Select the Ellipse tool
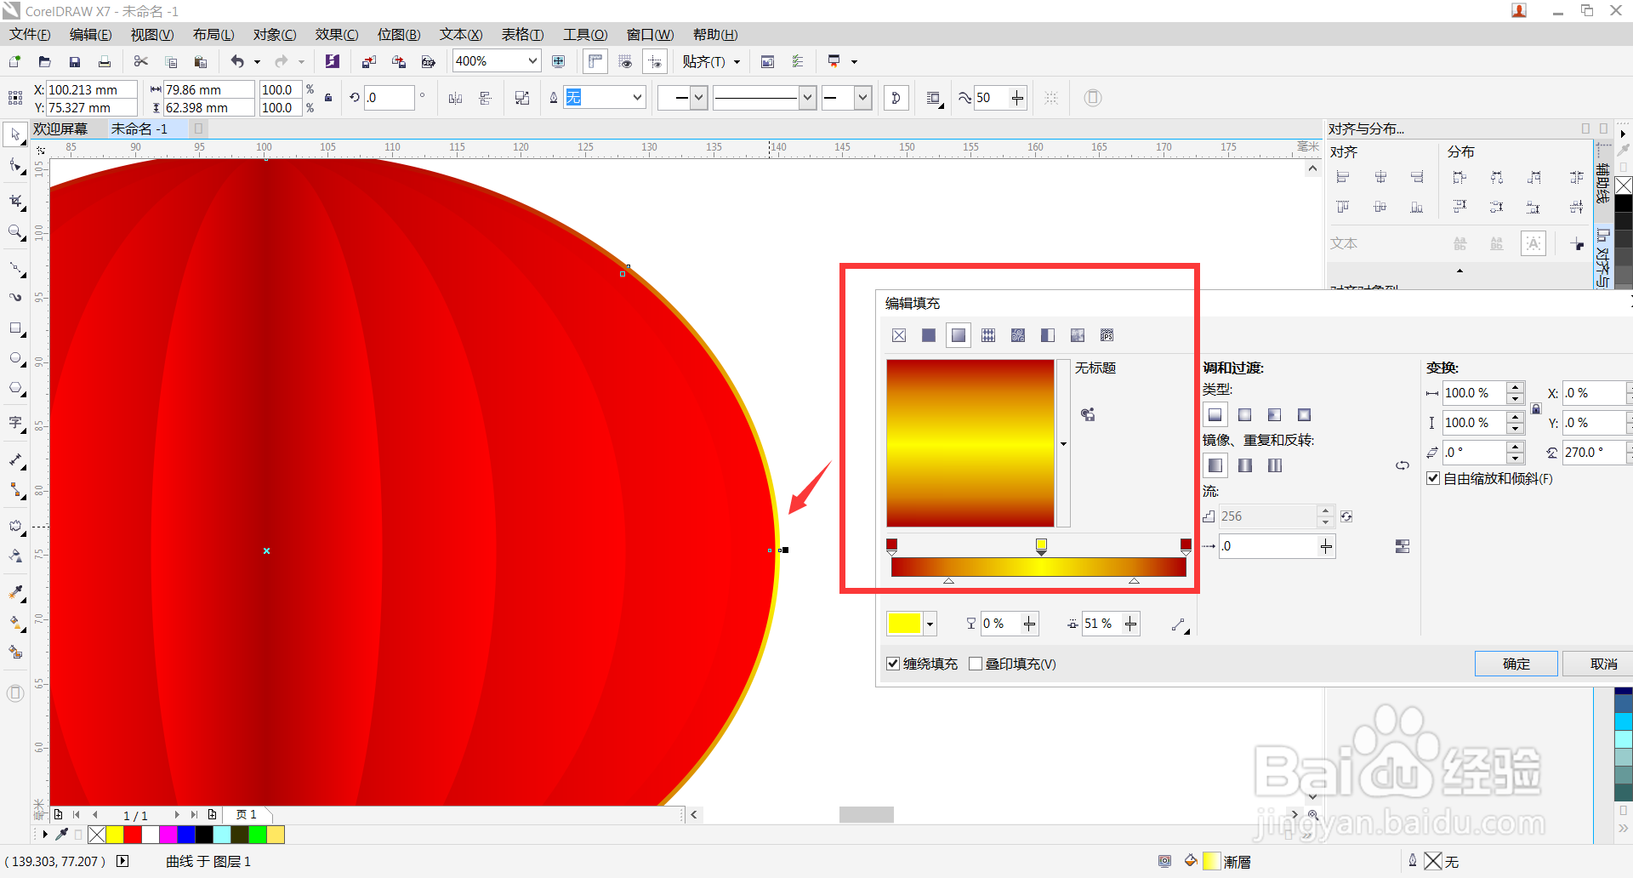The width and height of the screenshot is (1633, 878). pyautogui.click(x=15, y=358)
